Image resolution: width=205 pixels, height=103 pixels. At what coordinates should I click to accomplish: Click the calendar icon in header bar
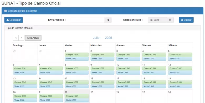5,11
